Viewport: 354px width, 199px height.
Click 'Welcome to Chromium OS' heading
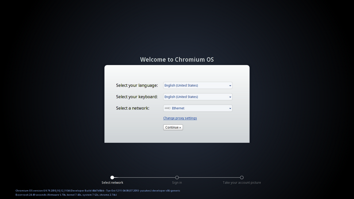point(177,59)
